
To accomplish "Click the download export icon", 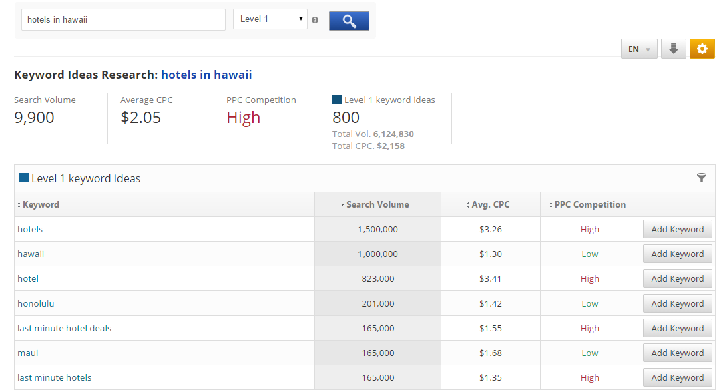I will pyautogui.click(x=673, y=49).
